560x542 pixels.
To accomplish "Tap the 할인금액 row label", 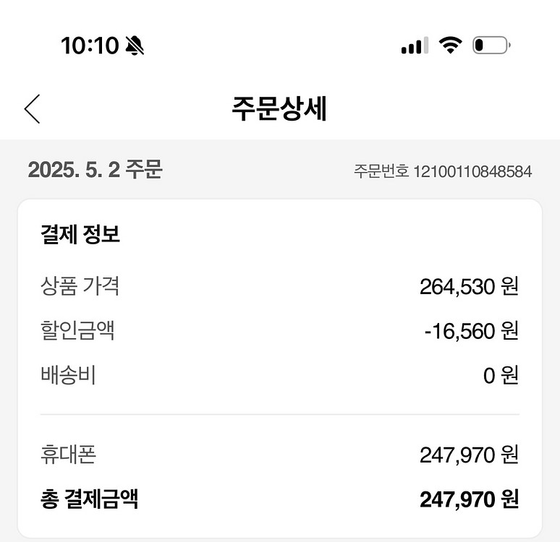I will [x=77, y=331].
